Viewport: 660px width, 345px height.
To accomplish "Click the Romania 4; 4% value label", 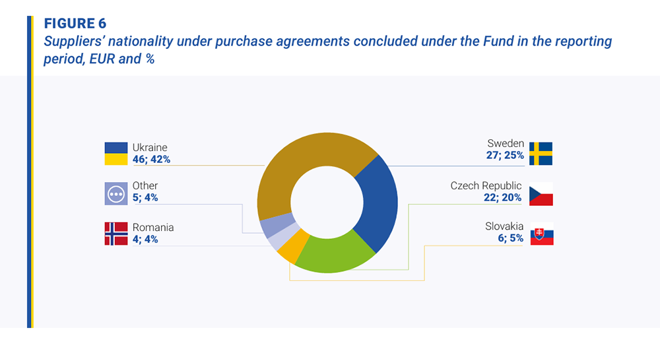I will pos(145,239).
